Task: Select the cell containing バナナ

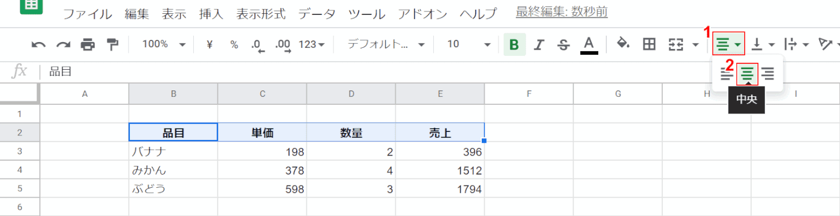Action: pos(173,151)
